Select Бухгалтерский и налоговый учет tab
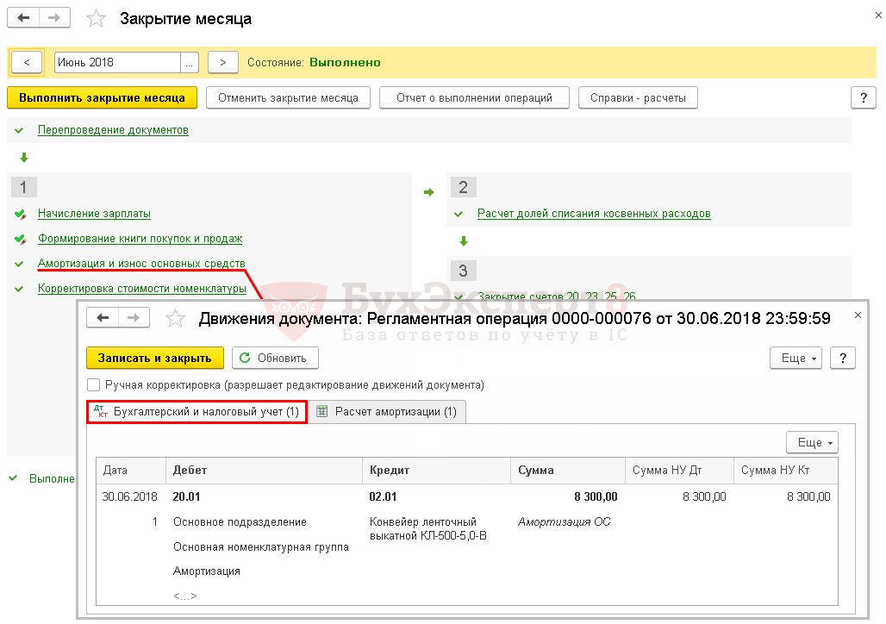The image size is (886, 624). tap(197, 412)
